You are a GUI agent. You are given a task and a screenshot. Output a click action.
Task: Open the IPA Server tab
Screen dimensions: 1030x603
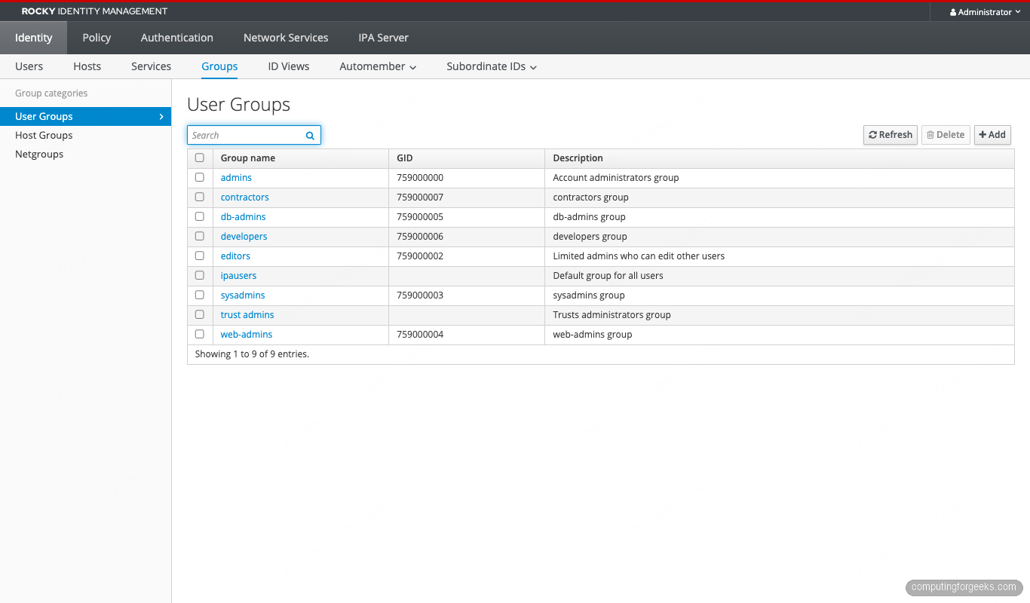point(383,38)
